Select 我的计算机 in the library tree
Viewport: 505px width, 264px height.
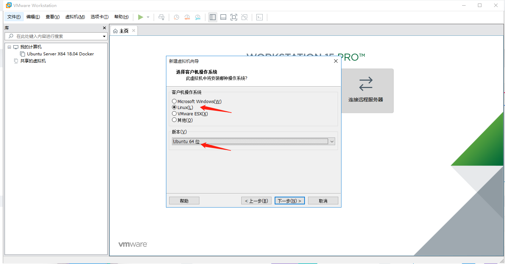click(31, 47)
